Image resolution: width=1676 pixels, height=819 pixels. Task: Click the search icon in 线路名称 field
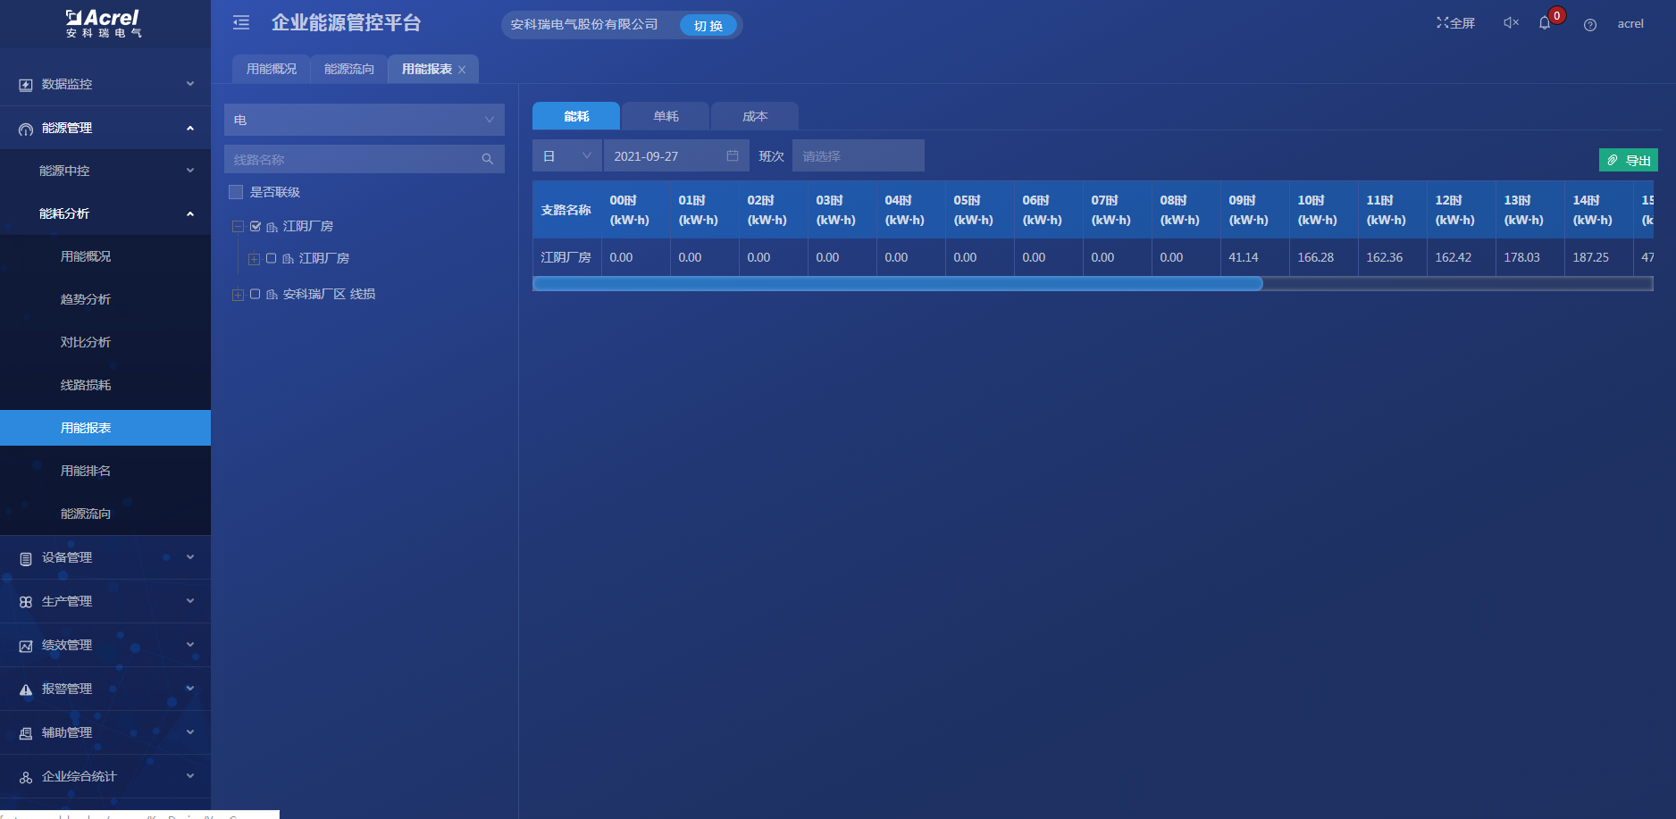click(x=487, y=159)
